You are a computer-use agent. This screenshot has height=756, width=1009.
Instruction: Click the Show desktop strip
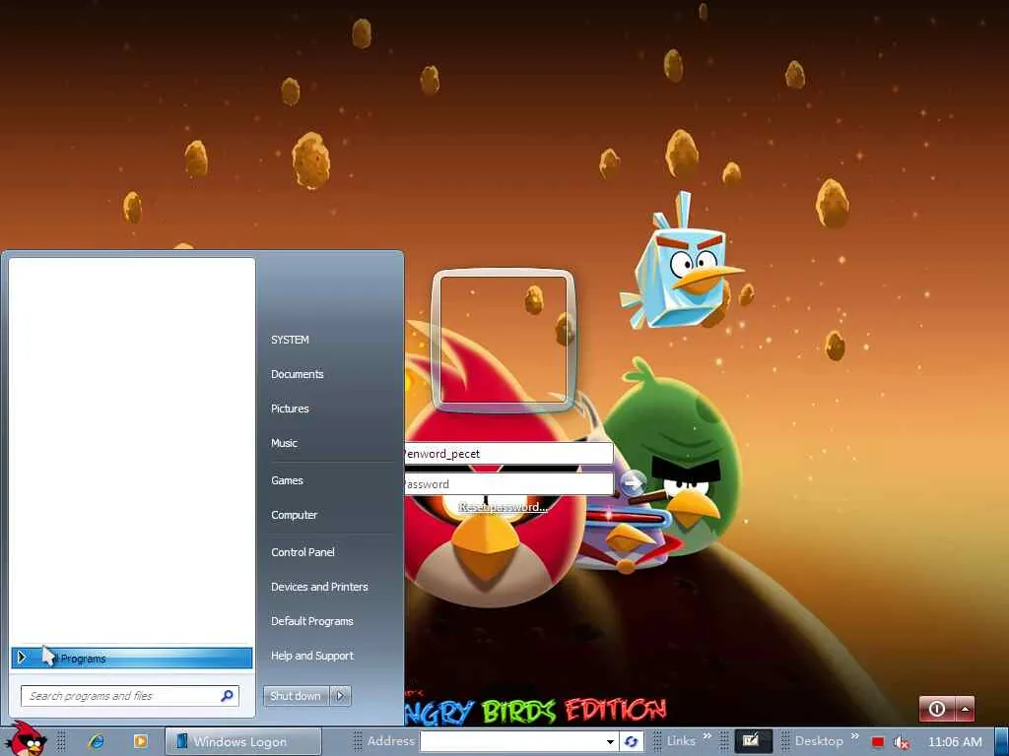pyautogui.click(x=1002, y=742)
